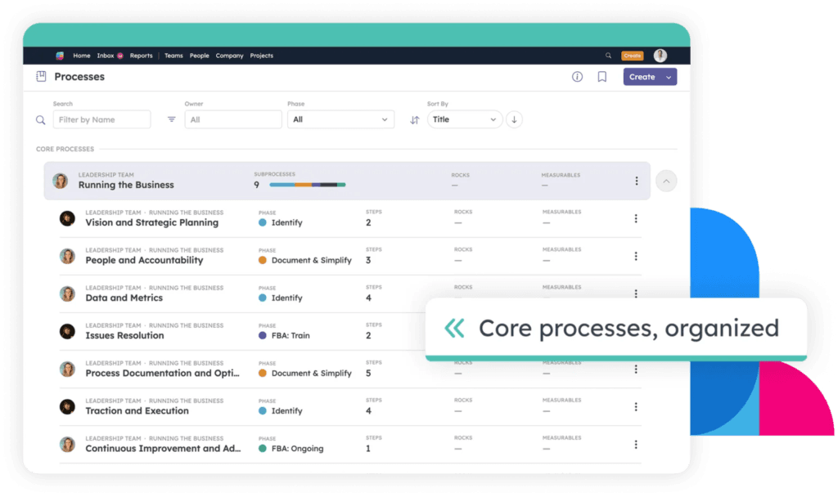Open the kebab menu on Running the Business
The image size is (838, 497).
click(637, 181)
